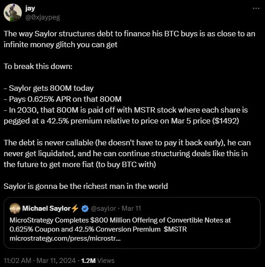
Task: Open jay's profile avatar
Action: point(13,13)
